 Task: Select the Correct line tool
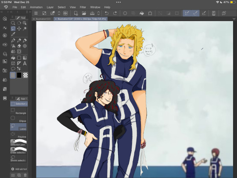pos(19,69)
